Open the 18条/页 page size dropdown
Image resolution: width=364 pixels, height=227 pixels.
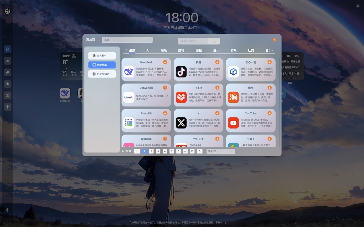pyautogui.click(x=221, y=151)
